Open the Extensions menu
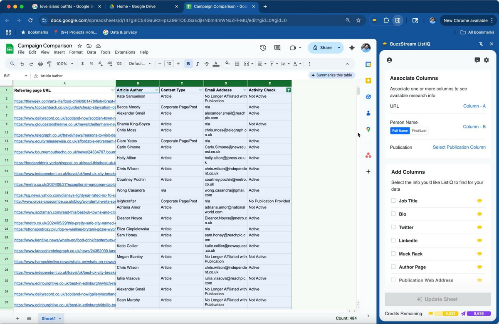This screenshot has width=499, height=324. 124,52
